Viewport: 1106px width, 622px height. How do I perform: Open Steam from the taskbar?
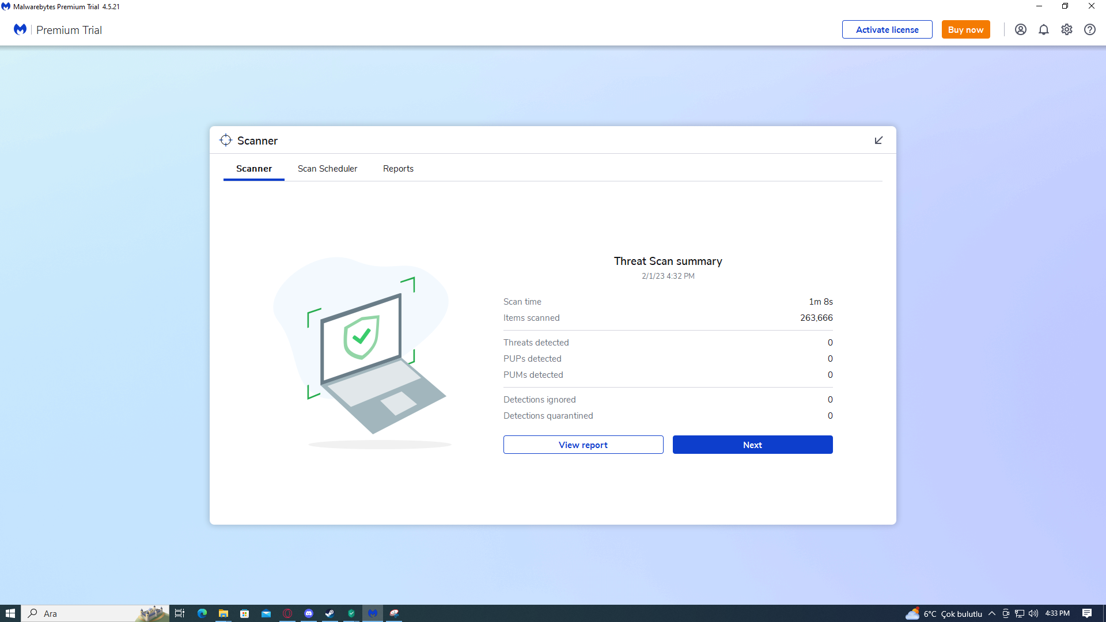point(330,613)
